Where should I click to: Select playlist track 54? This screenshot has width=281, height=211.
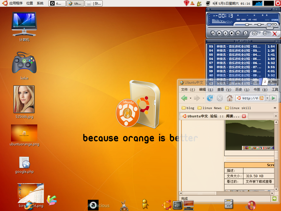coord(242,51)
